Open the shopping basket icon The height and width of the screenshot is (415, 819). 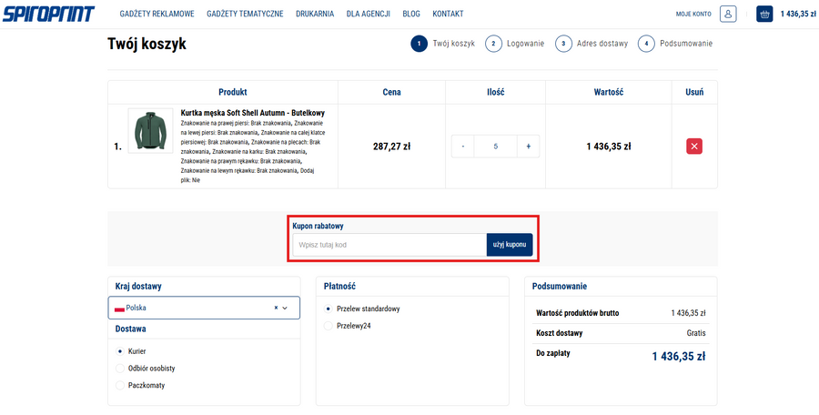pos(764,14)
